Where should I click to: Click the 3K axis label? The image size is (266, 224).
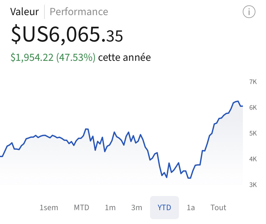[x=253, y=185]
